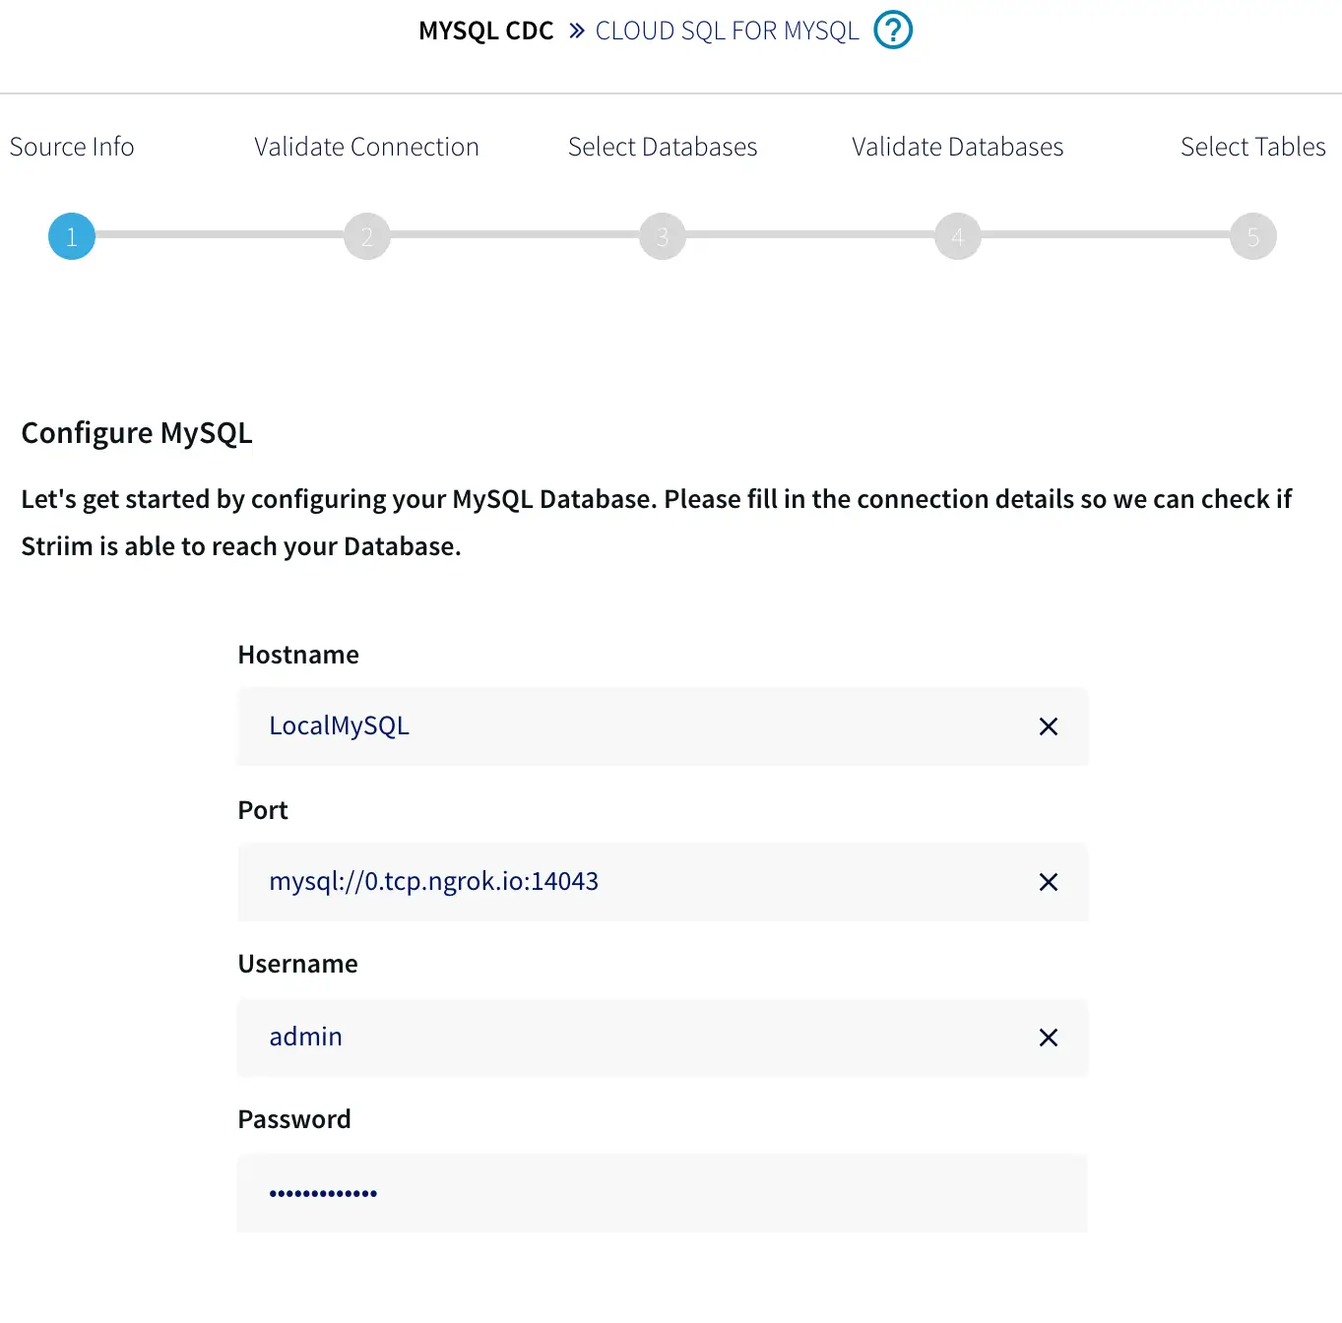This screenshot has height=1323, width=1342.
Task: Click the double chevron breadcrumb separator
Action: click(x=577, y=31)
